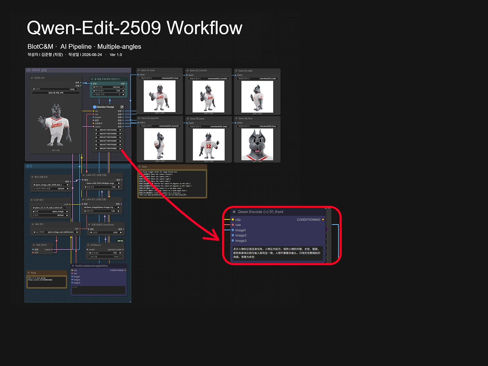This screenshot has height=366, width=488.
Task: Click the upload file button in image loader
Action: (x=56, y=93)
